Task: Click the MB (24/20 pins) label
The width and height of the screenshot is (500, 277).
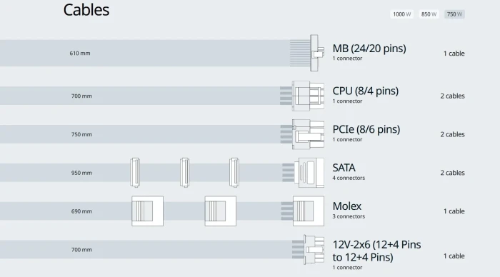Action: point(369,49)
